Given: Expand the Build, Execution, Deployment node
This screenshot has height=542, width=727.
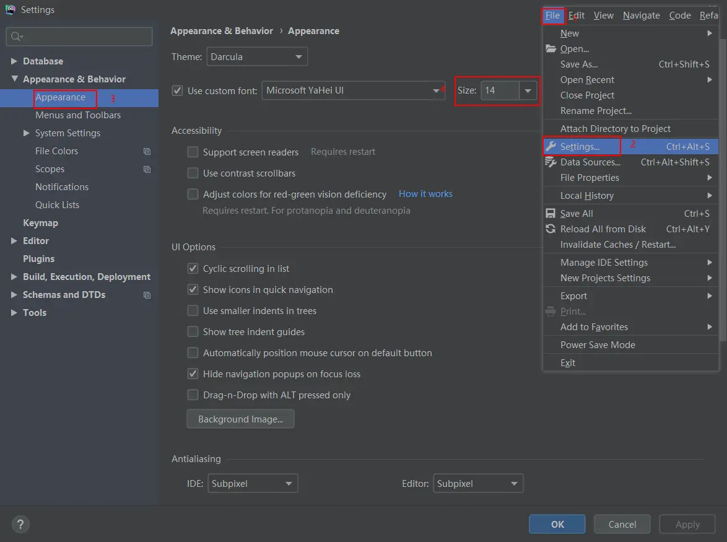Looking at the screenshot, I should pyautogui.click(x=14, y=277).
